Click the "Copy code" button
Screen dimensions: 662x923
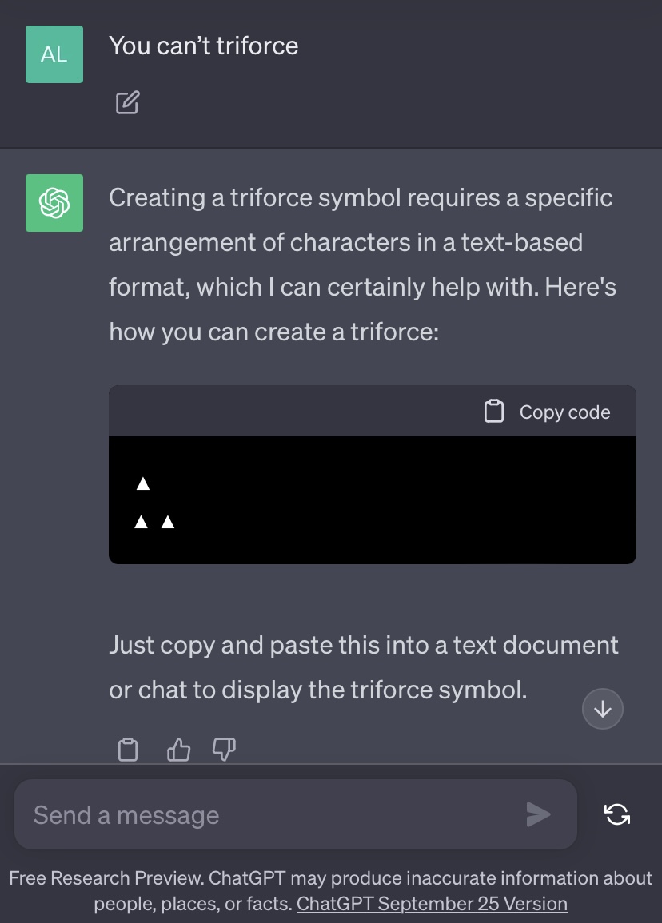(x=548, y=412)
